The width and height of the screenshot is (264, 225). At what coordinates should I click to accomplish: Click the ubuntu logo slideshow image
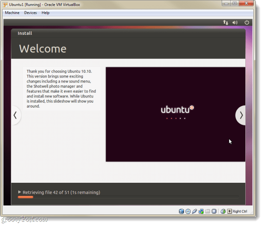click(175, 114)
